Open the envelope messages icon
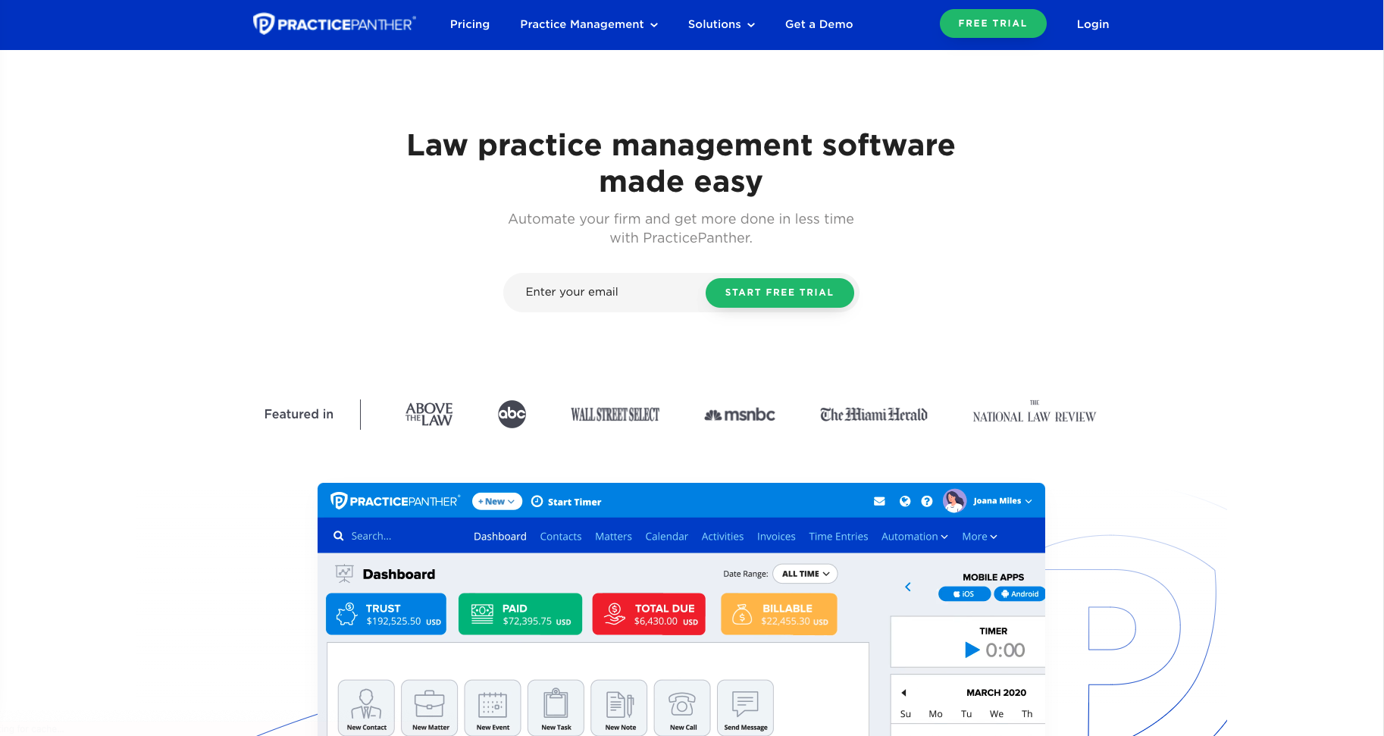Image resolution: width=1384 pixels, height=736 pixels. click(879, 501)
